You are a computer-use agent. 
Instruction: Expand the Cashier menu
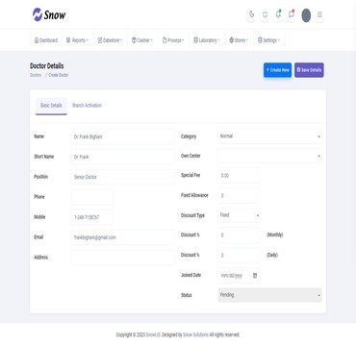click(142, 40)
